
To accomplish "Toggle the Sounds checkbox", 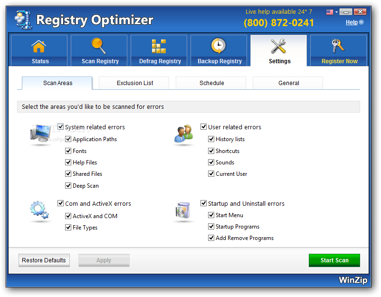I will pos(211,162).
